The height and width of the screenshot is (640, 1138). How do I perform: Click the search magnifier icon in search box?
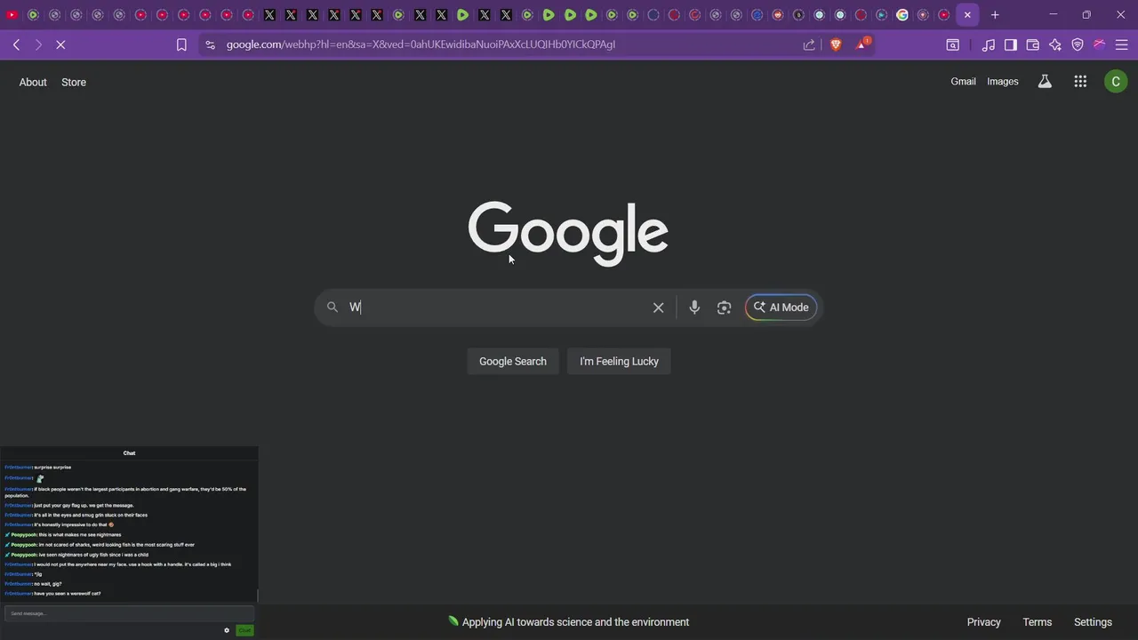click(x=333, y=308)
